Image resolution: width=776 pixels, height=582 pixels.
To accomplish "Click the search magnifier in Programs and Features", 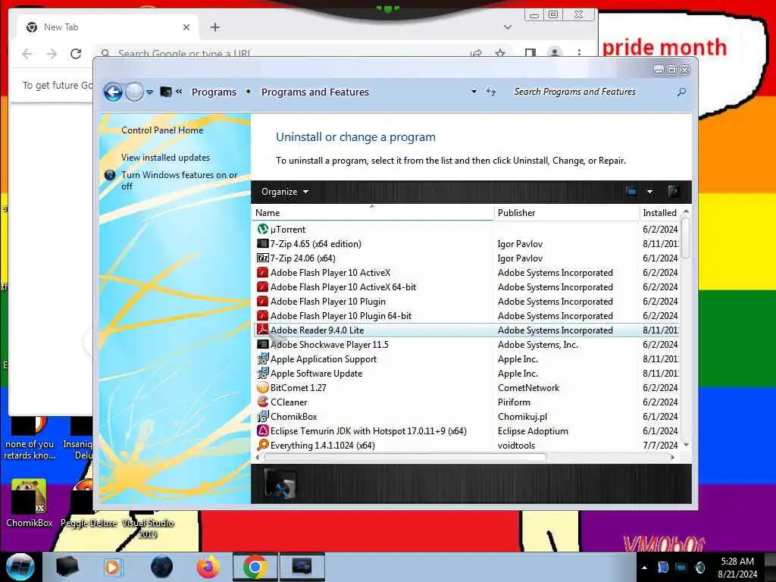I will click(681, 92).
